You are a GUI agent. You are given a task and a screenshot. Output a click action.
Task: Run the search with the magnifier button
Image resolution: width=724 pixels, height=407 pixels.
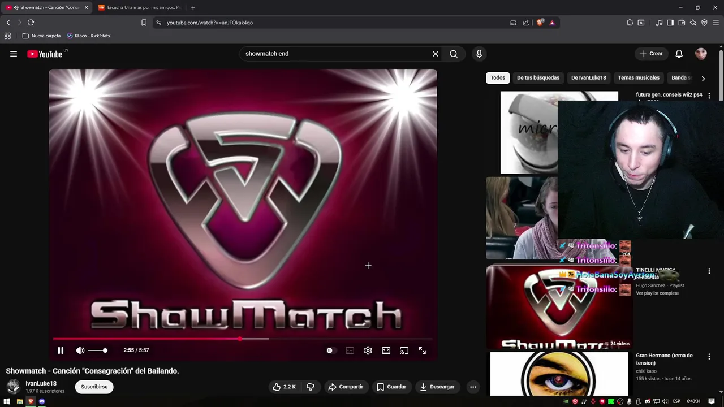pyautogui.click(x=454, y=54)
